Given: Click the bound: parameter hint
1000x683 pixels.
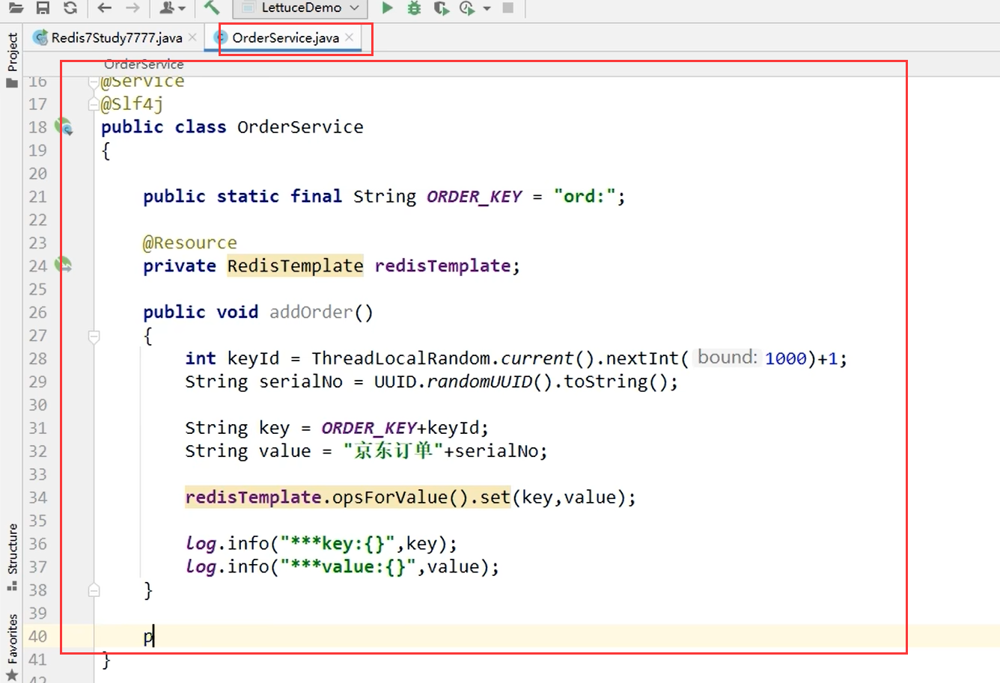Looking at the screenshot, I should click(x=728, y=358).
